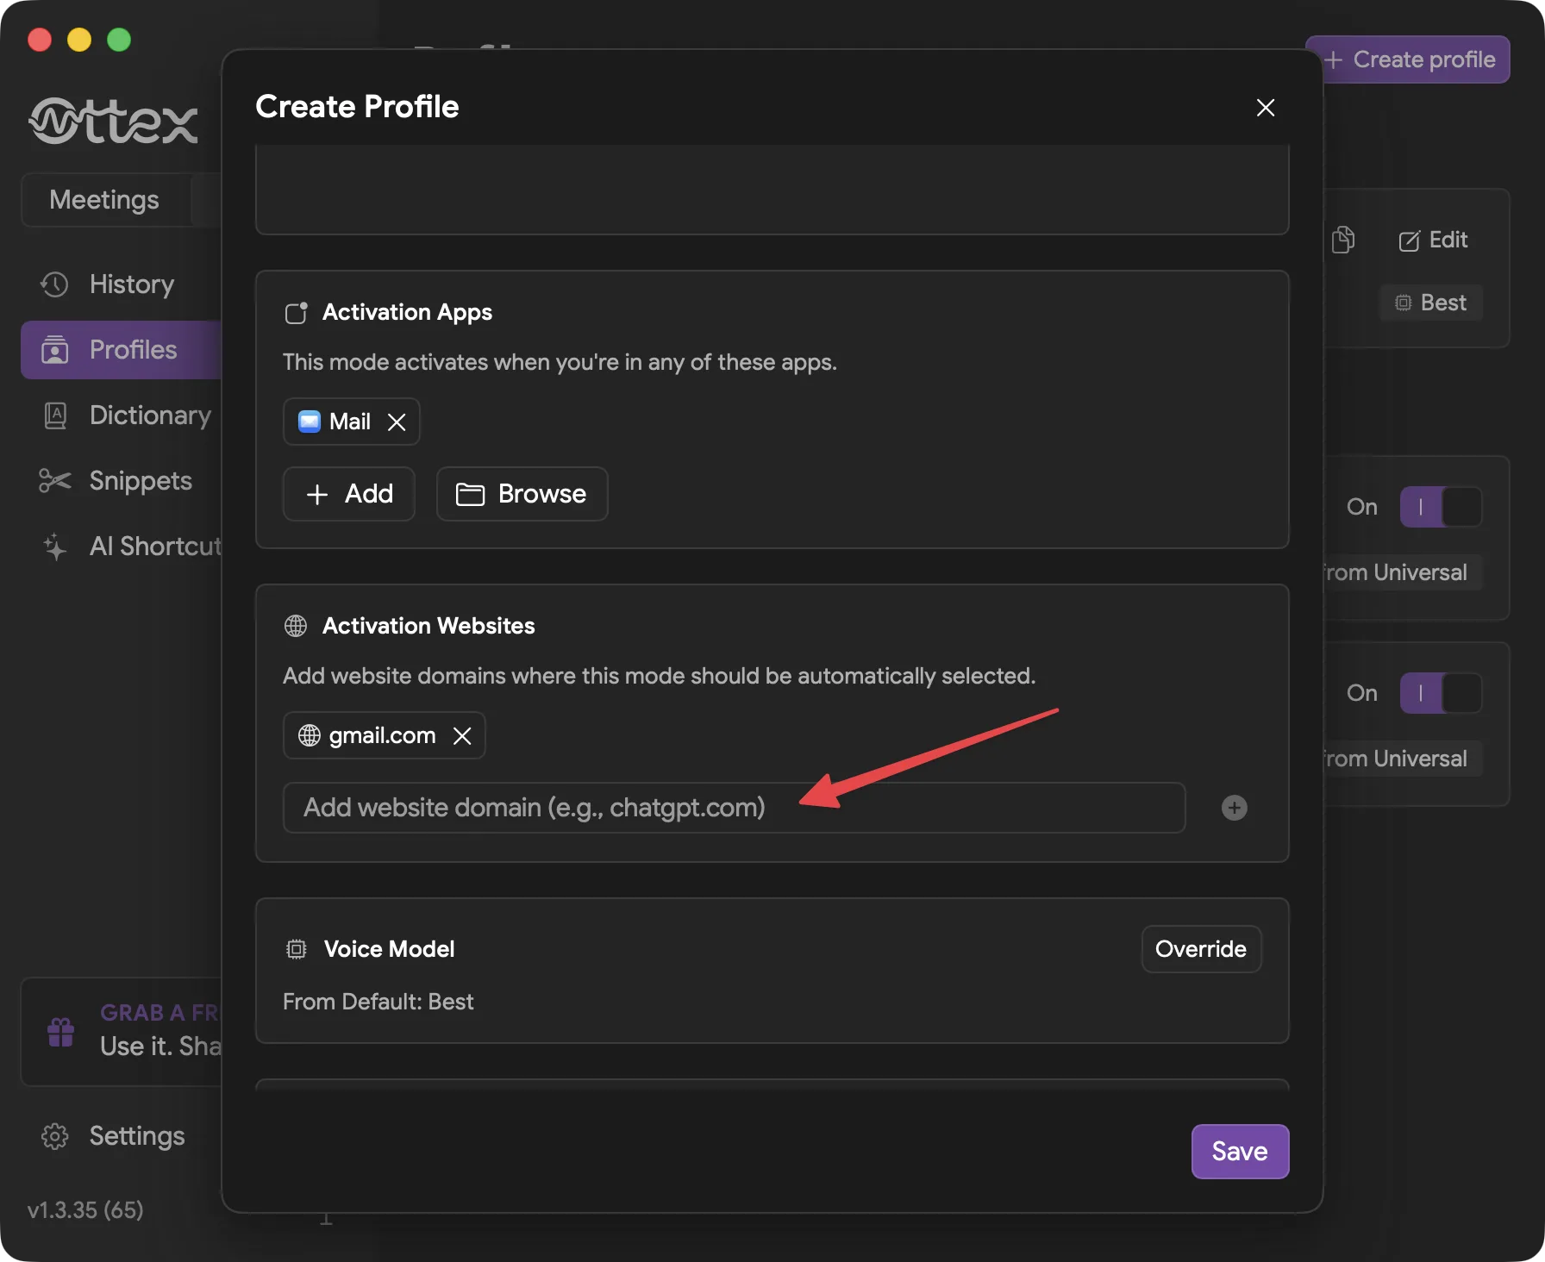The image size is (1545, 1262).
Task: Click the 'Activation Websites' heading
Action: [x=428, y=626]
